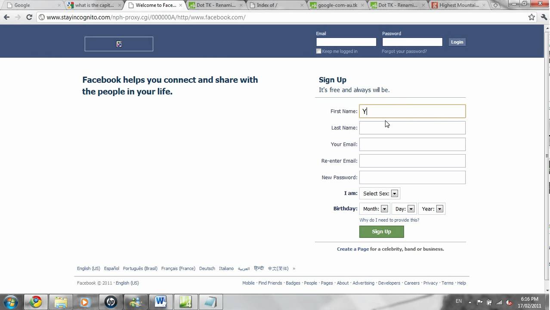Click the Login button

[x=457, y=42]
